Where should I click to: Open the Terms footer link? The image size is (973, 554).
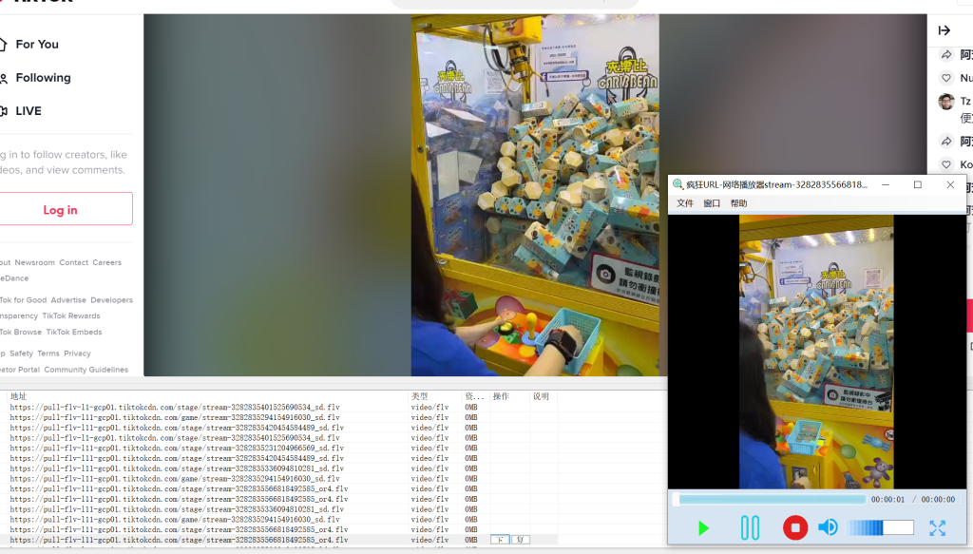point(48,353)
